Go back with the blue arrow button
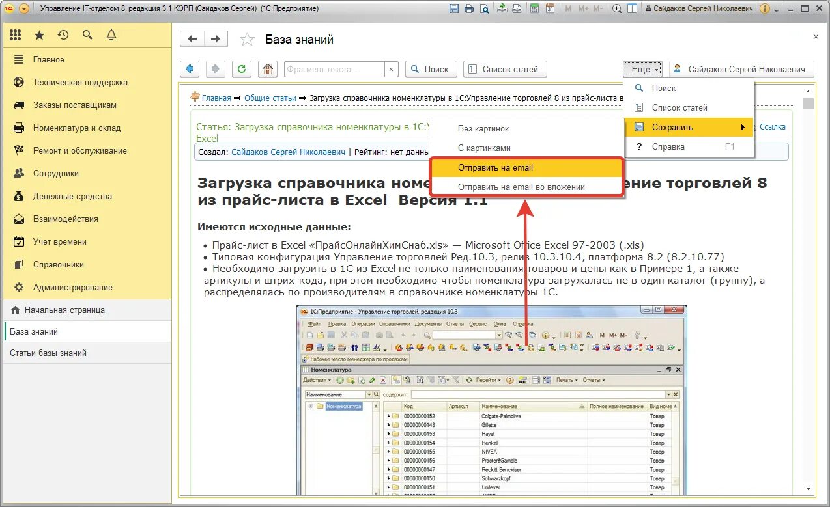Screen dimensions: 830x507 (x=190, y=69)
